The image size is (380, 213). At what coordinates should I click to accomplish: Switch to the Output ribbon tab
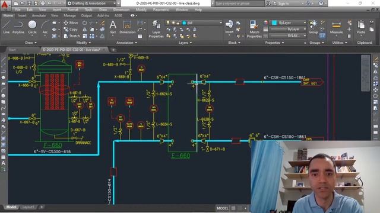point(86,15)
